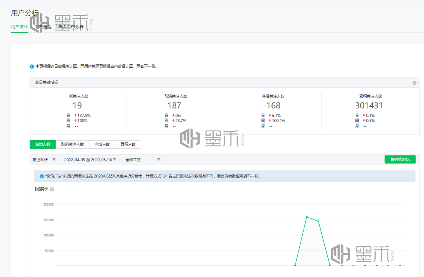Image resolution: width=424 pixels, height=277 pixels.
Task: Switch chart to 累积人数
Action: click(128, 144)
